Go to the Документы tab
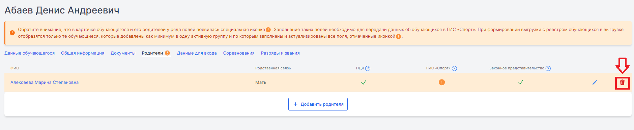The image size is (634, 130). [x=123, y=53]
